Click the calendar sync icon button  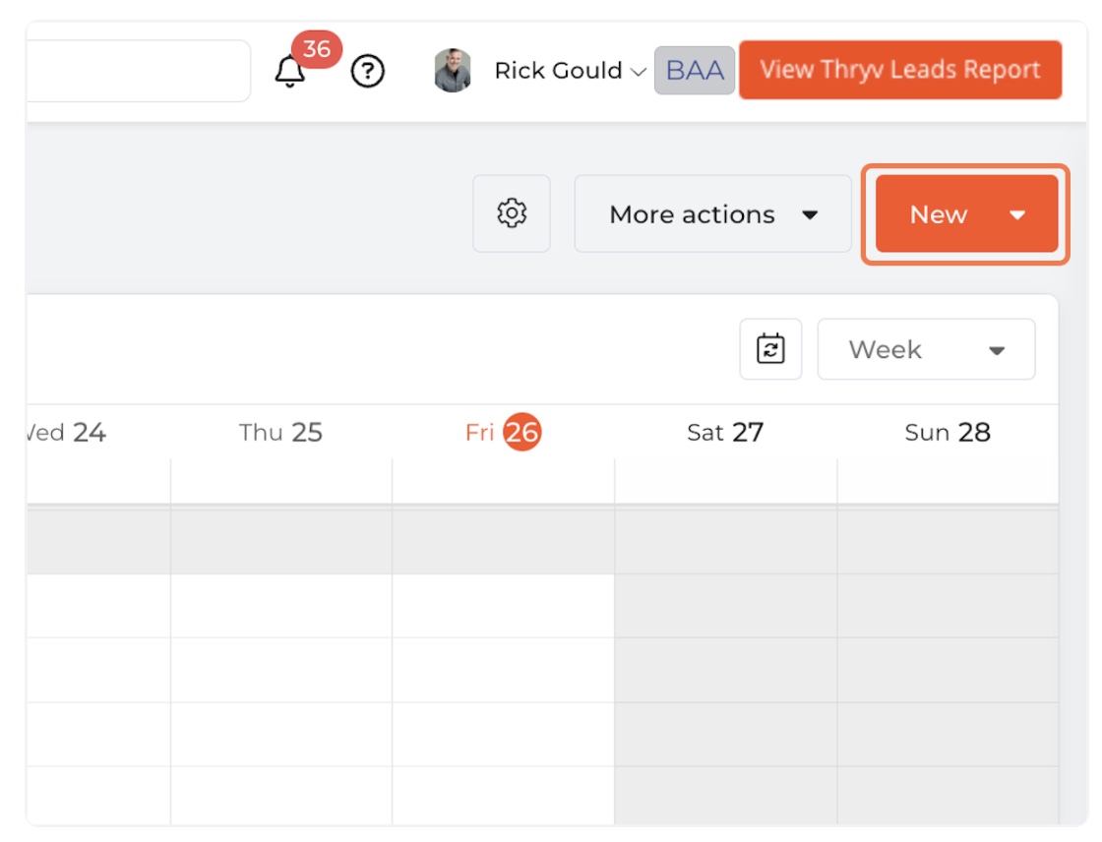click(770, 348)
